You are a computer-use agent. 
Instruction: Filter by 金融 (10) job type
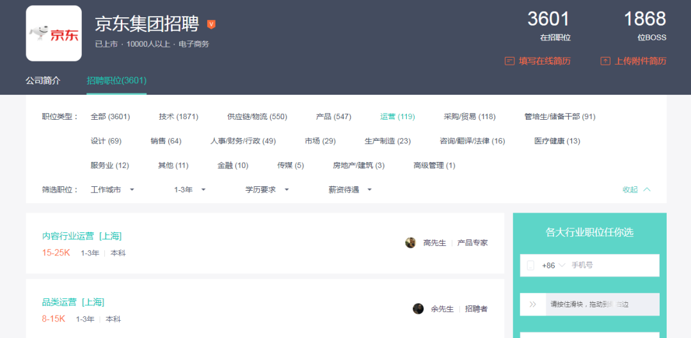[x=233, y=166]
